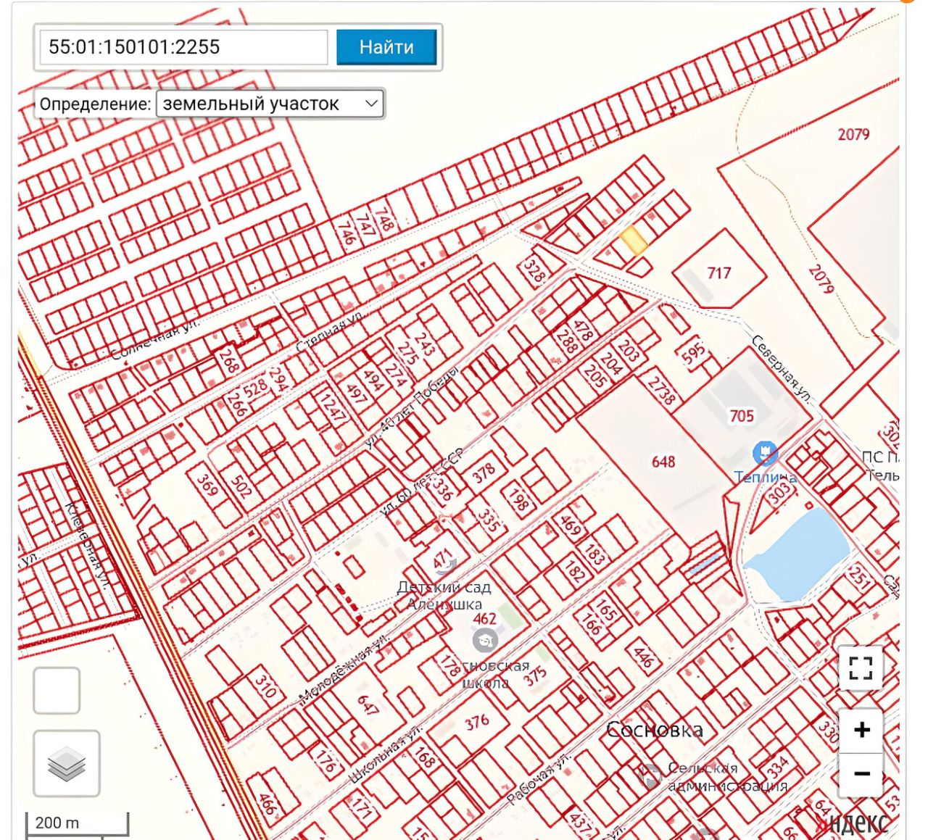Zoom out with the minus button
928x840 pixels.
pyautogui.click(x=861, y=775)
